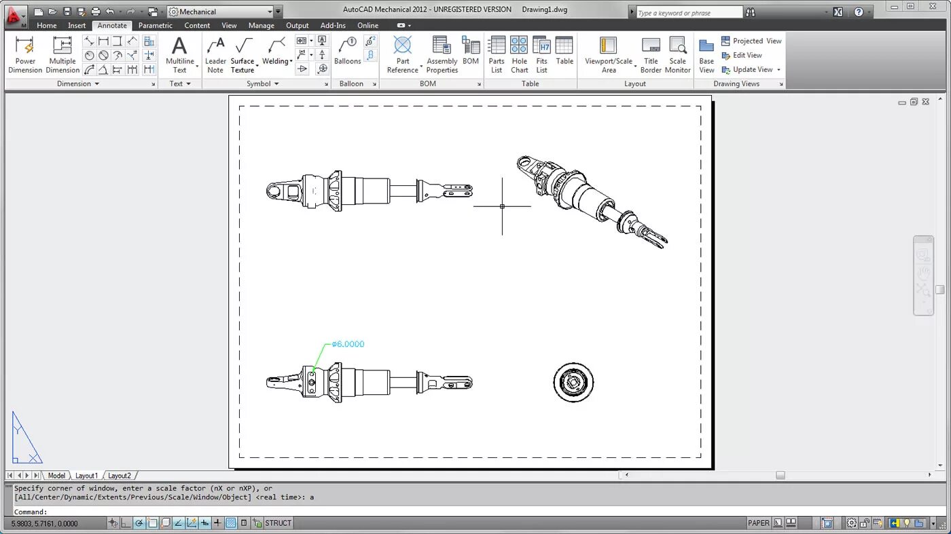This screenshot has width=951, height=534.
Task: Click the coordinates readout in status bar
Action: pos(45,523)
